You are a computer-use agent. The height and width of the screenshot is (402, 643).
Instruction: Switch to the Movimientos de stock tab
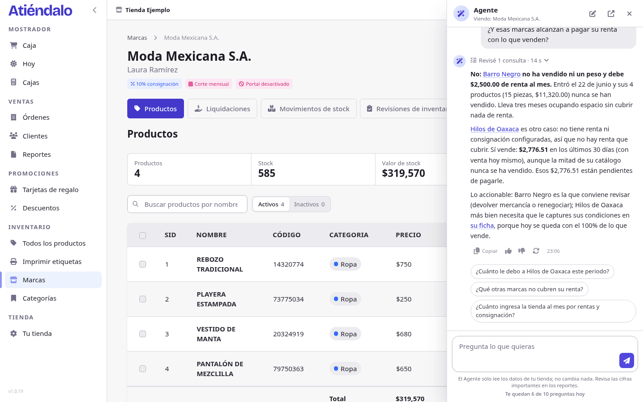click(x=309, y=109)
